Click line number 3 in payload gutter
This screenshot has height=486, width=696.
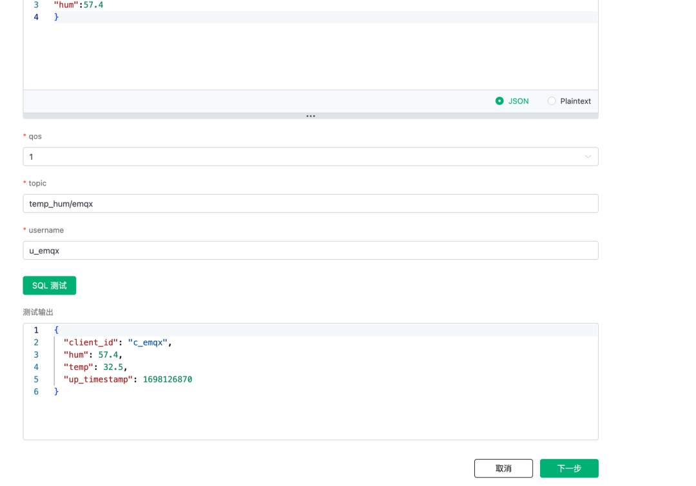36,5
